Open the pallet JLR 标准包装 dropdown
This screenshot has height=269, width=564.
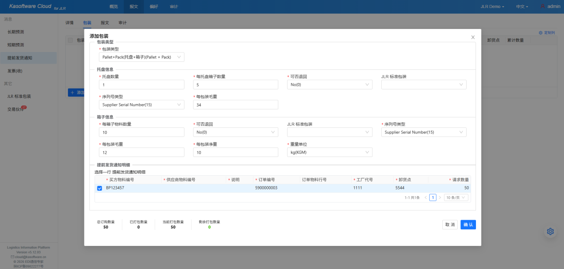pyautogui.click(x=424, y=84)
